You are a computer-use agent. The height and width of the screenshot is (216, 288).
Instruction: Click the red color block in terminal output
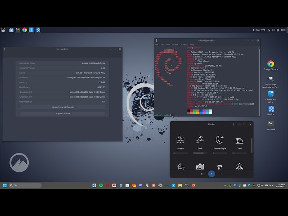pyautogui.click(x=191, y=112)
